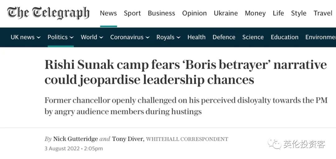Expand the Politics dropdown chevron

[x=72, y=38]
